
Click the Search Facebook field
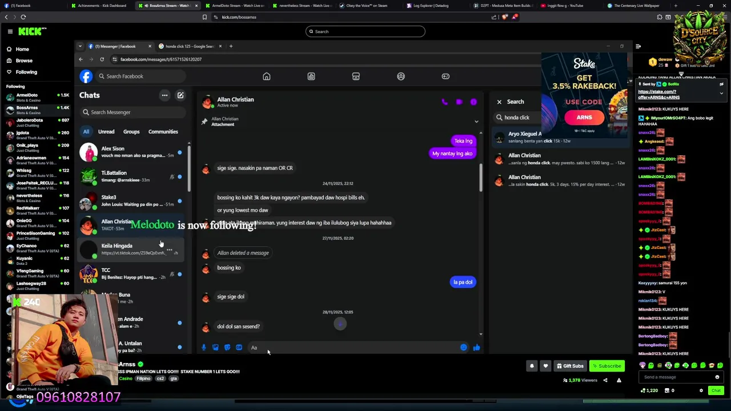click(x=141, y=76)
